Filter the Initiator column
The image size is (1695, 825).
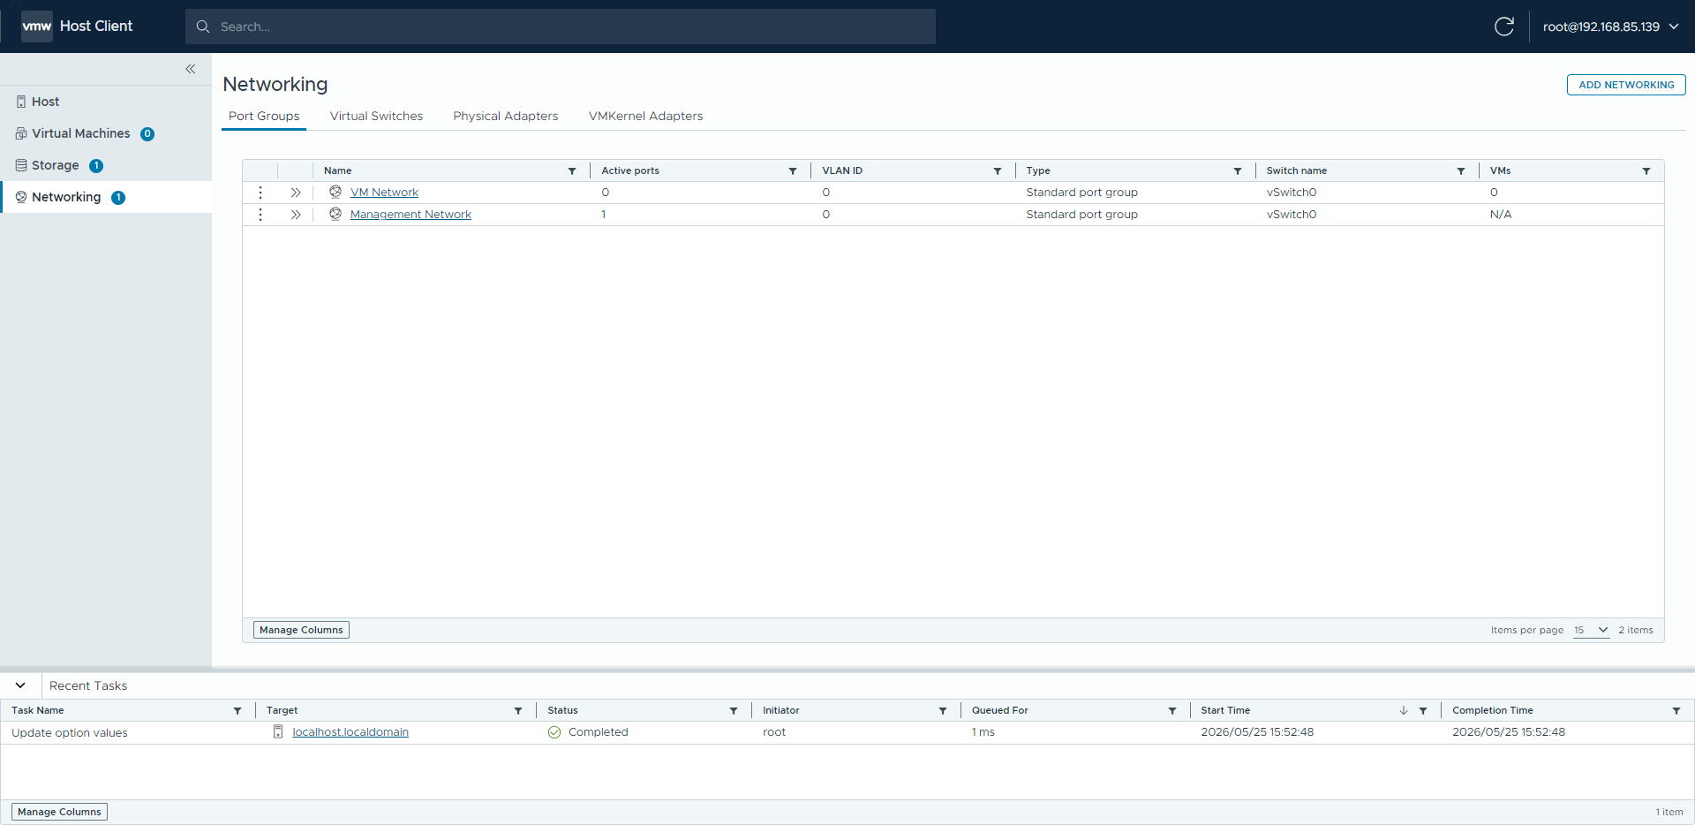[x=943, y=711]
